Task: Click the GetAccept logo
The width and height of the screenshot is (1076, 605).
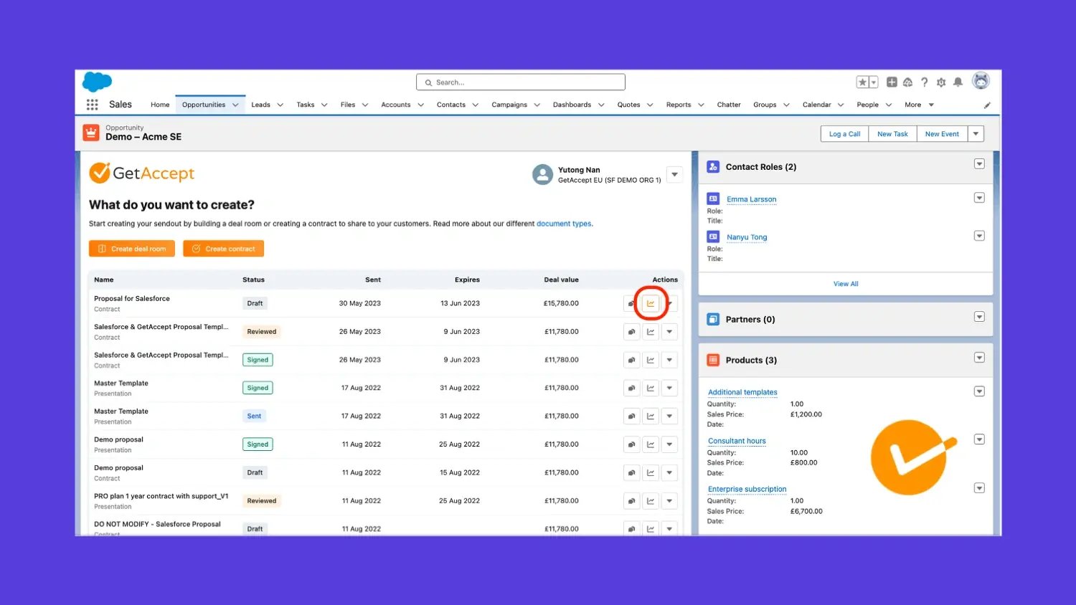Action: click(x=142, y=173)
